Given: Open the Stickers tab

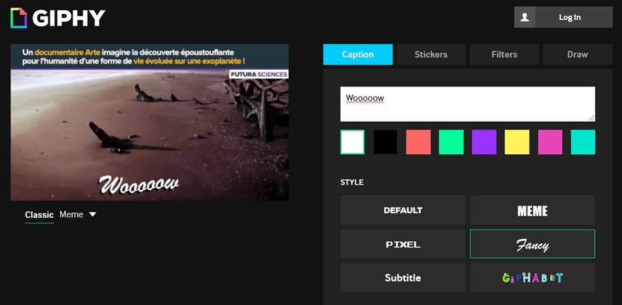Looking at the screenshot, I should (x=431, y=54).
